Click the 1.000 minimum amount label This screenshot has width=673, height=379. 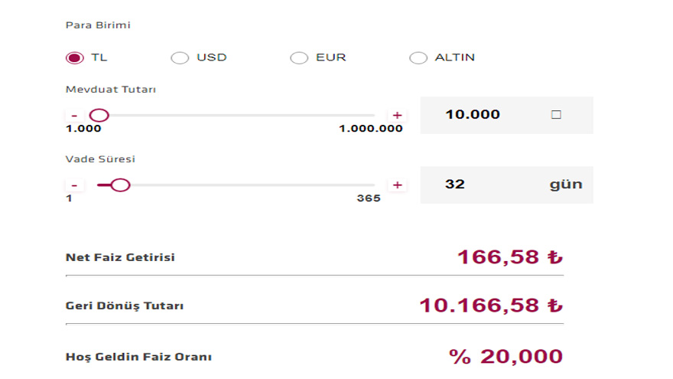tap(83, 129)
